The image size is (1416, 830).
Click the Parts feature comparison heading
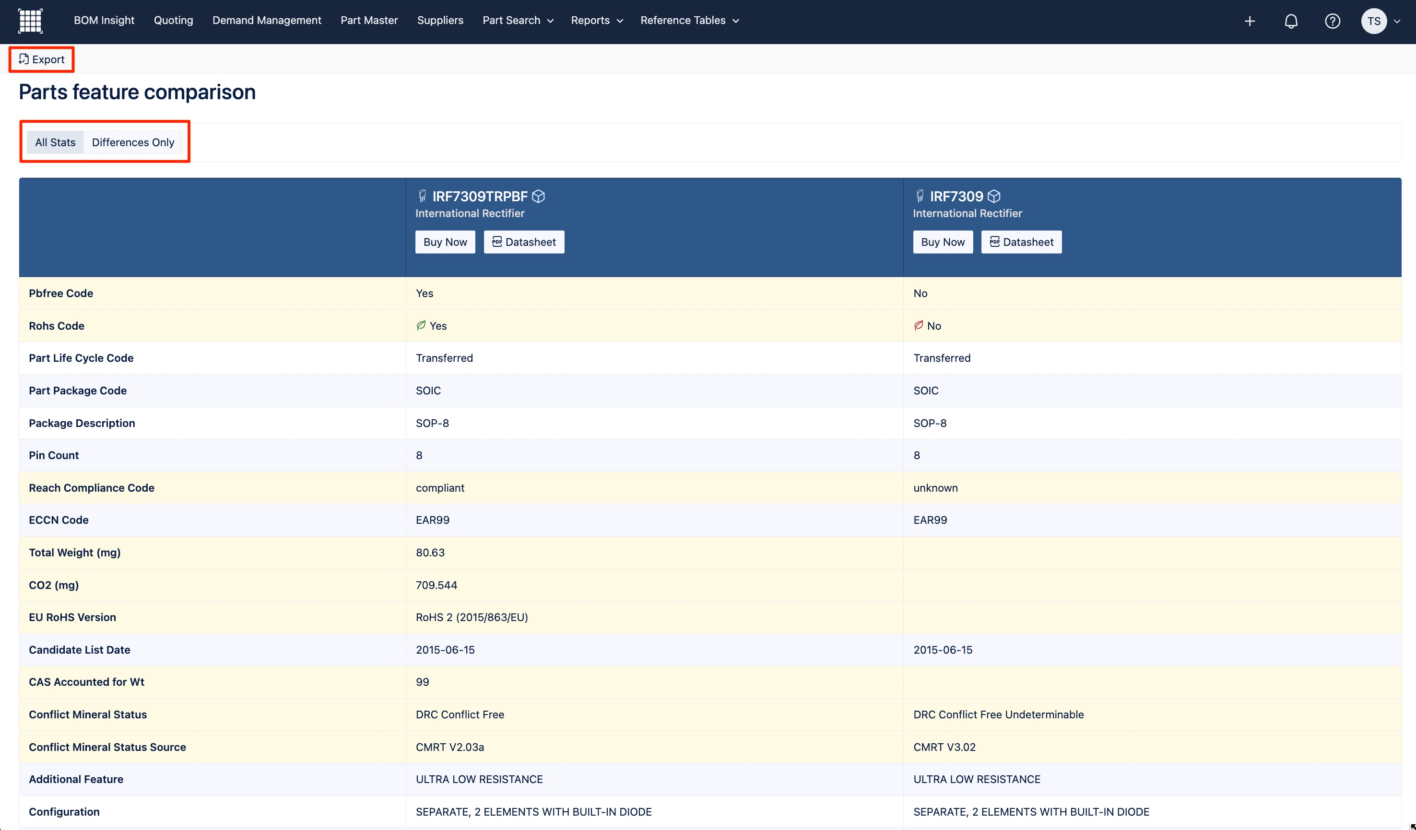(137, 92)
